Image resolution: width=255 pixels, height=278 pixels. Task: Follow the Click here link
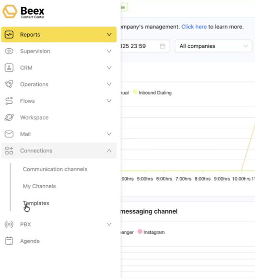click(194, 27)
